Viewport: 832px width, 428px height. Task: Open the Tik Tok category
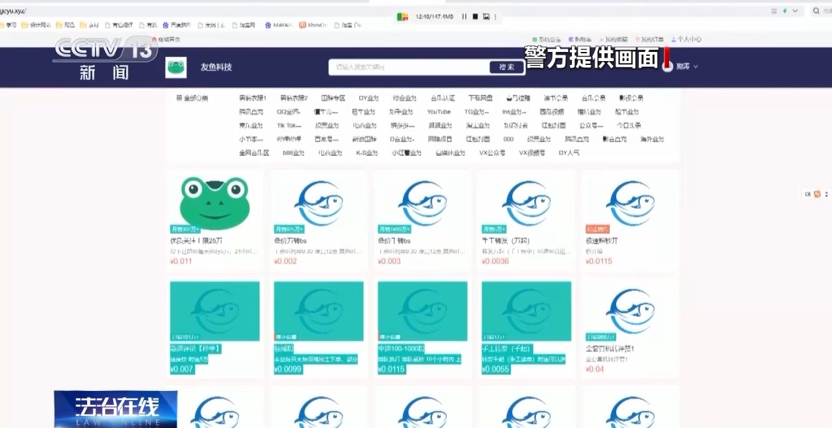click(289, 125)
